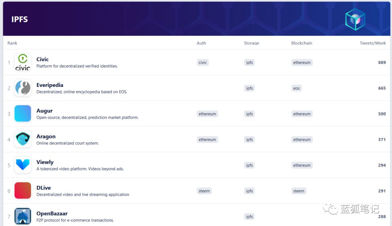Click the Aragon eagle icon

23,139
